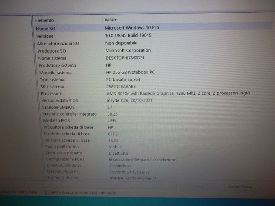Click the 'UEFI' value
This screenshot has width=275, height=206.
112,121
